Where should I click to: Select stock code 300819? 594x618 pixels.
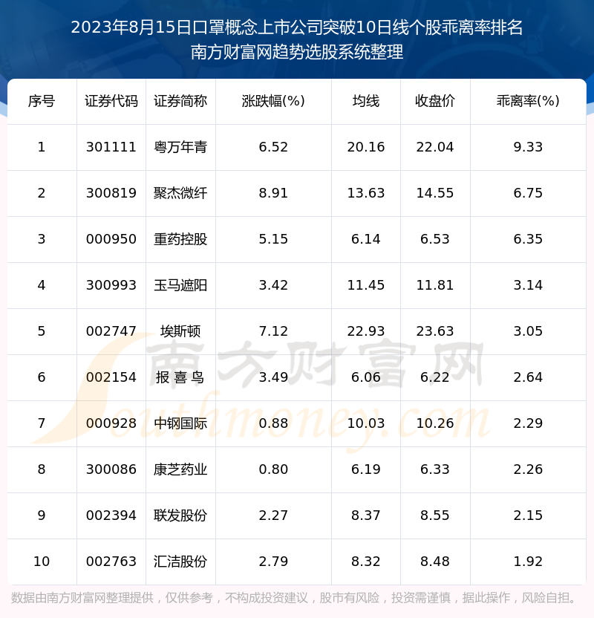pos(111,193)
